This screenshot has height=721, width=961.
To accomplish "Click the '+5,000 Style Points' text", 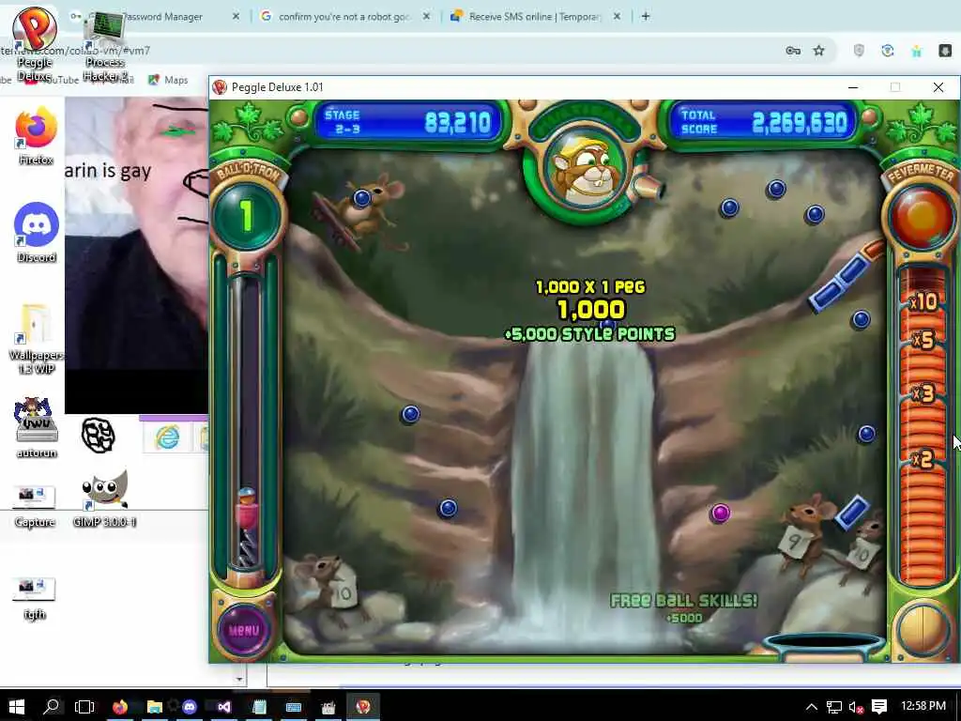I will 589,334.
